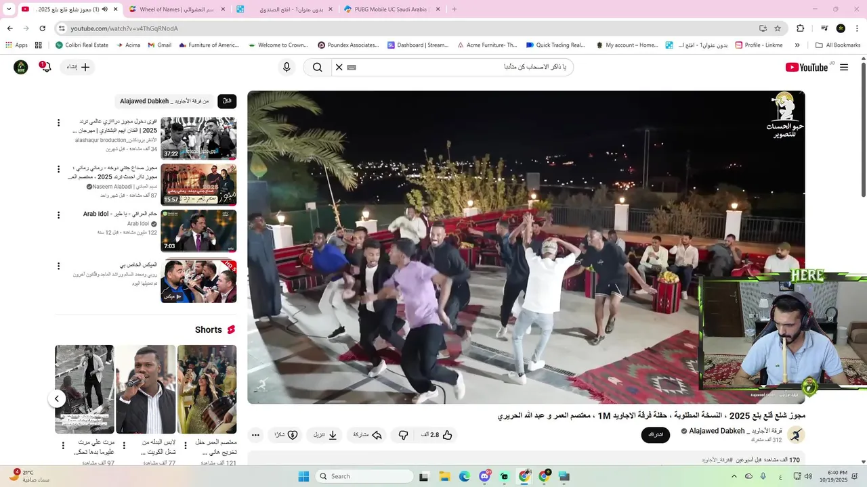Expand the hidden bookmarks chevron
This screenshot has height=487, width=867.
797,45
